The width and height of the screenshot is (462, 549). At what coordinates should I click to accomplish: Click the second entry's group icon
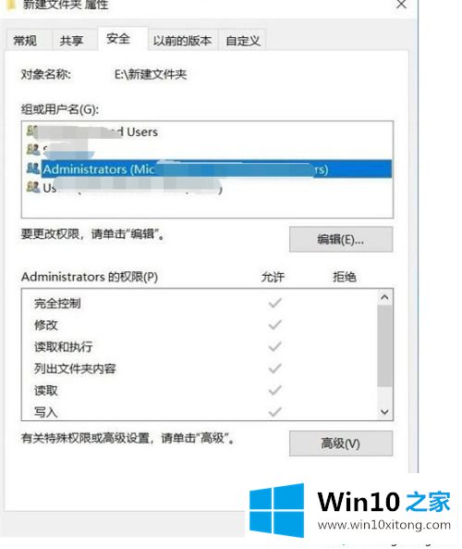[x=33, y=150]
